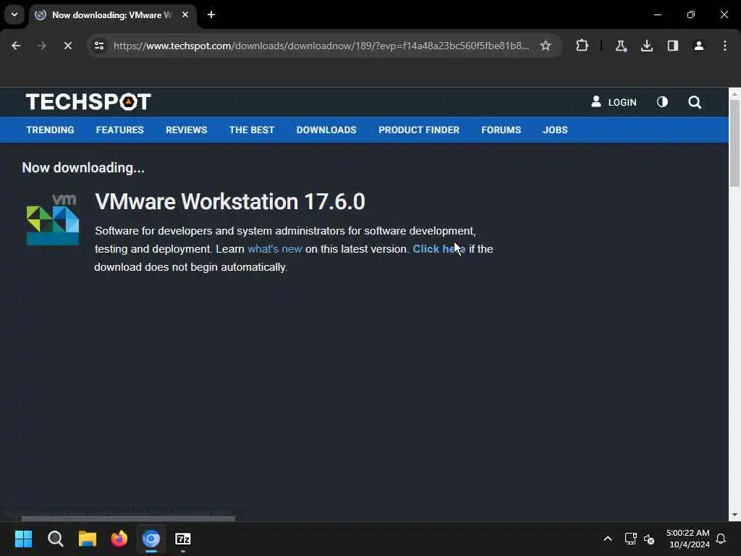This screenshot has width=741, height=556.
Task: Minimize the browser window
Action: point(657,14)
